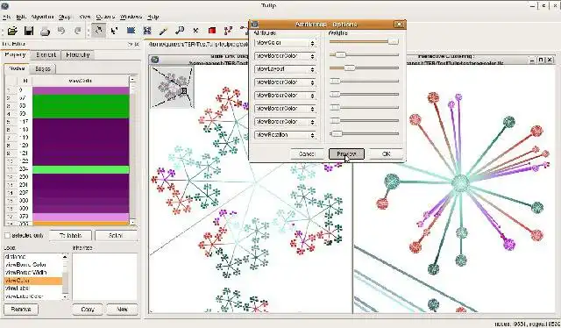Click the options dialog title bar icon
561x328 pixels.
[x=255, y=25]
